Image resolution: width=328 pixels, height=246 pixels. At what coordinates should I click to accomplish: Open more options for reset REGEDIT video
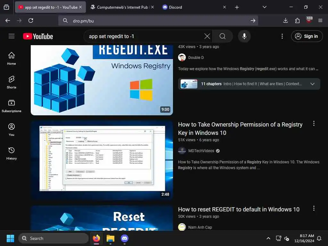pos(314,208)
